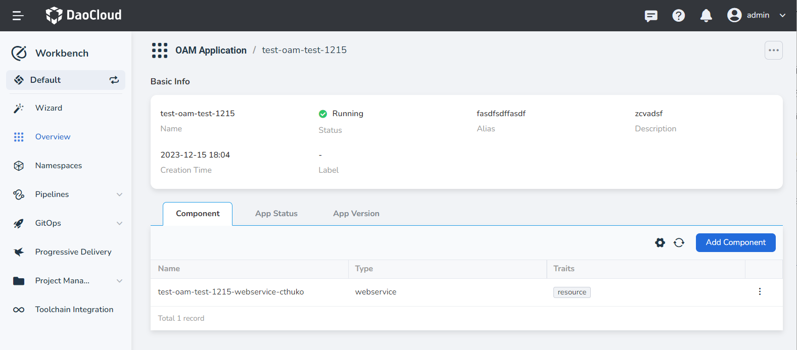This screenshot has height=350, width=797.
Task: Switch to the App Version tab
Action: tap(356, 214)
